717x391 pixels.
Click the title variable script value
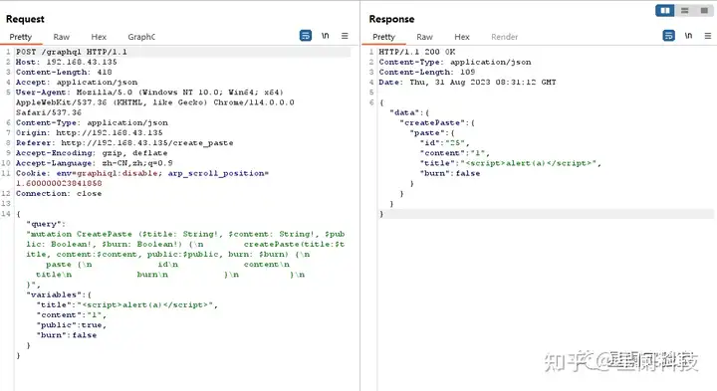click(x=147, y=304)
